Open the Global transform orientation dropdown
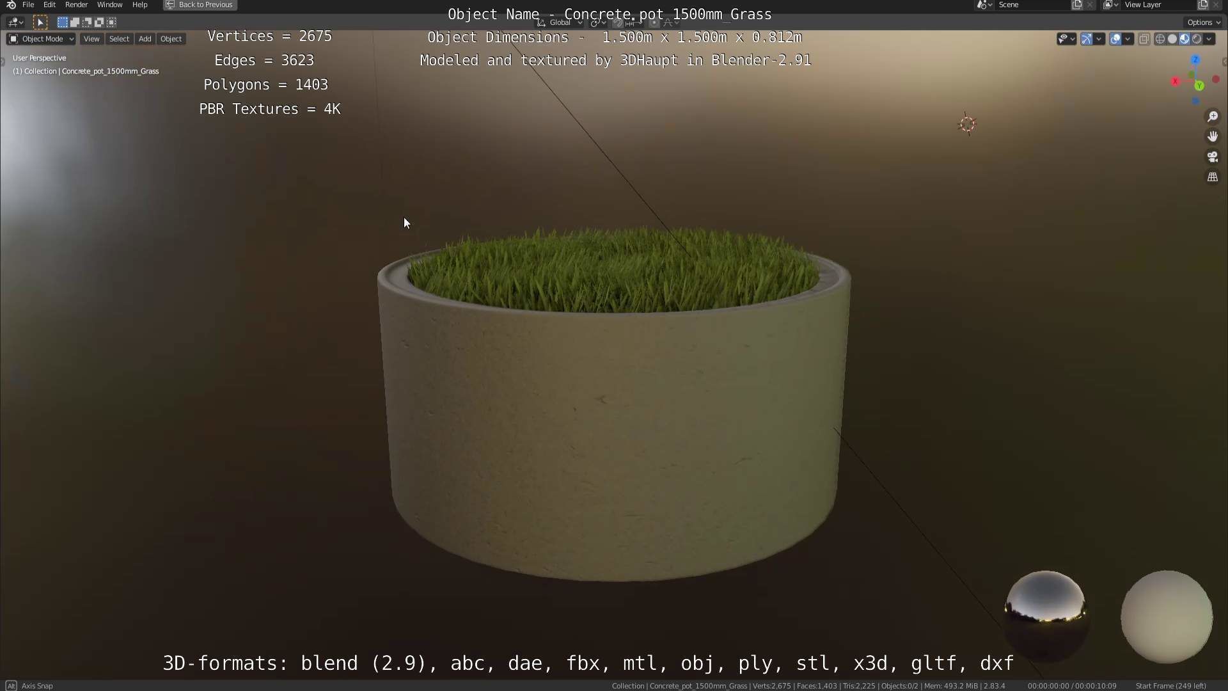This screenshot has width=1228, height=691. click(560, 22)
